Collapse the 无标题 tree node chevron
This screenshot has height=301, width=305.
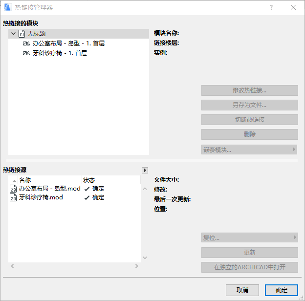coord(13,33)
